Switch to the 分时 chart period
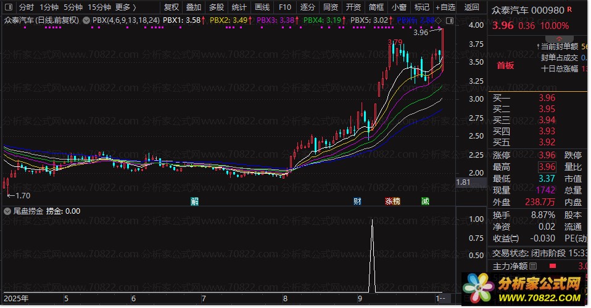The height and width of the screenshot is (308, 591). click(27, 7)
